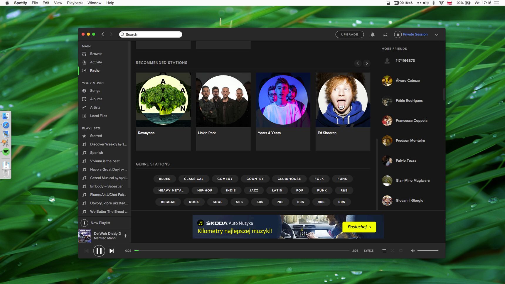Start the 00s genre station
Image resolution: width=505 pixels, height=284 pixels.
tap(341, 202)
